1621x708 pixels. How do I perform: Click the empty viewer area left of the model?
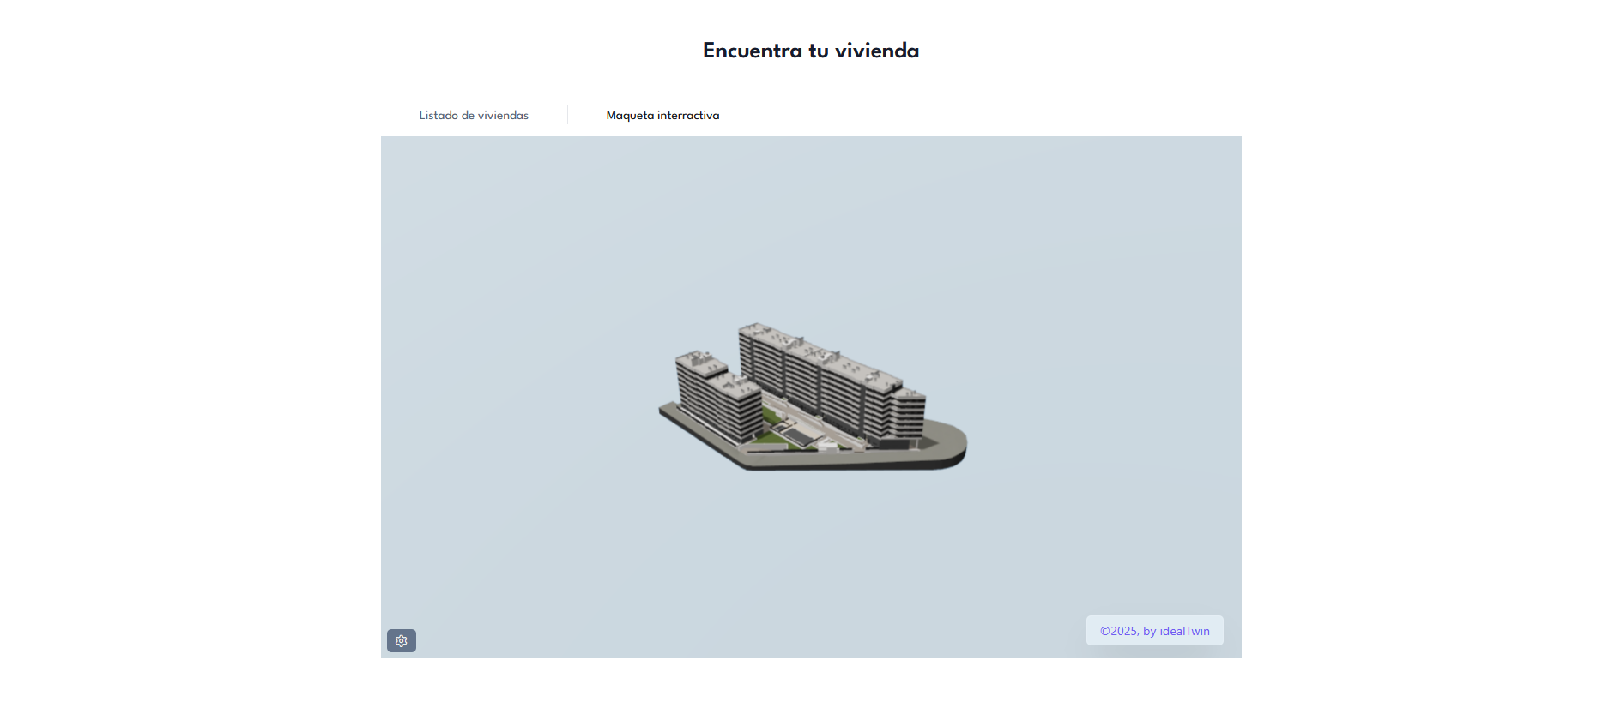[x=515, y=394]
